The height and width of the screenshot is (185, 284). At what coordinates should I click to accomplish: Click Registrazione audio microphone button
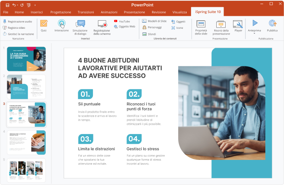click(17, 21)
